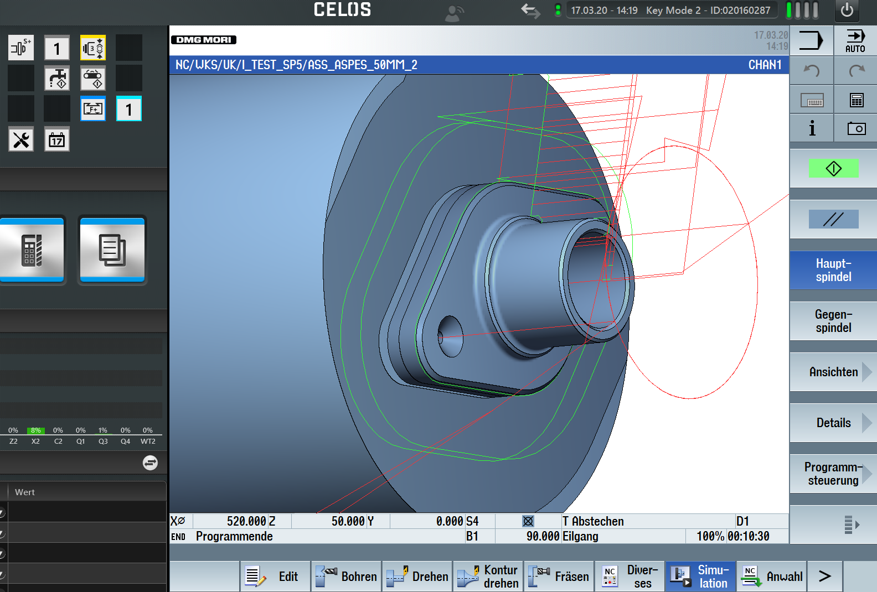Click the green simulation start button
Viewport: 877px width, 592px height.
(x=833, y=169)
